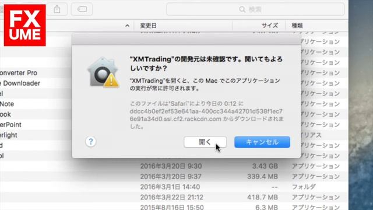
Task: Select the onverter Pro file row
Action: tap(36, 73)
